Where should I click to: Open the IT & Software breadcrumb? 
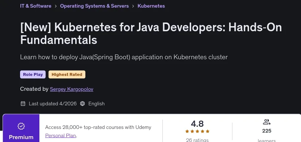(36, 6)
